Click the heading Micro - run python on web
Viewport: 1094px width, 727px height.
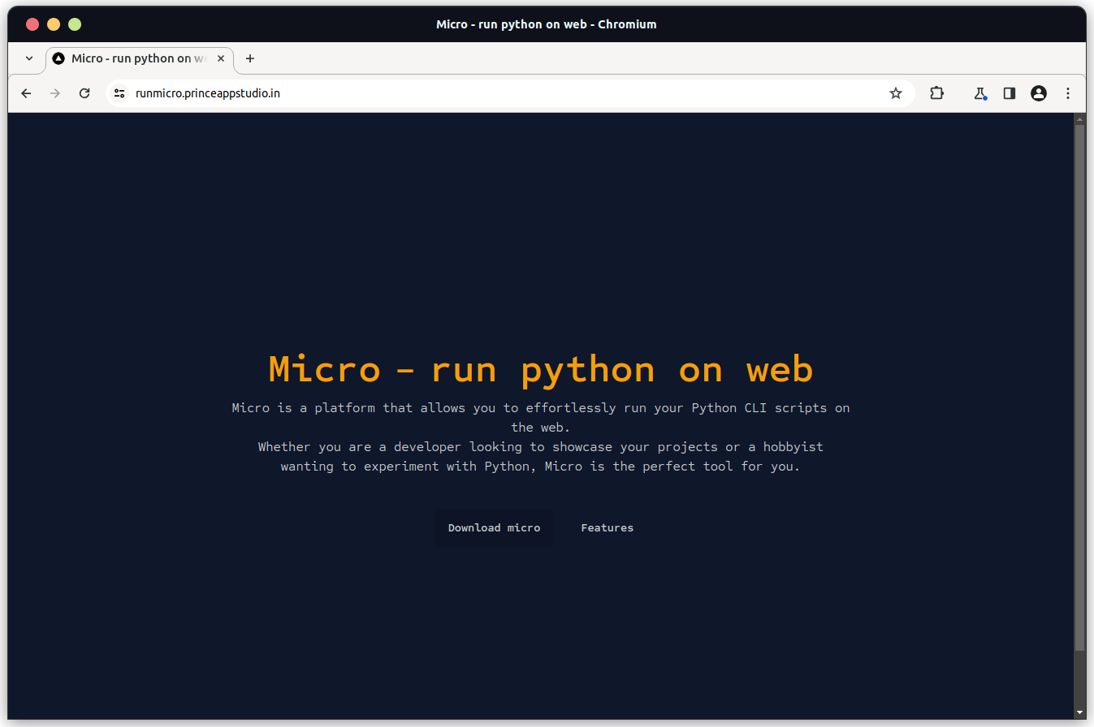point(541,369)
